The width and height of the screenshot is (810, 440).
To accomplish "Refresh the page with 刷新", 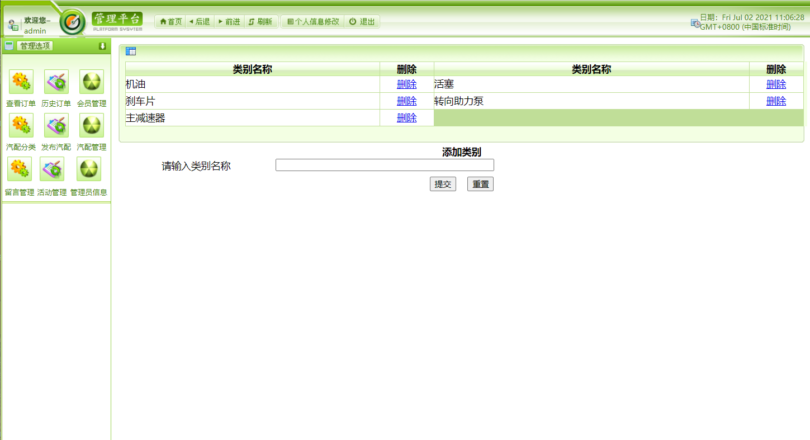I will click(261, 21).
